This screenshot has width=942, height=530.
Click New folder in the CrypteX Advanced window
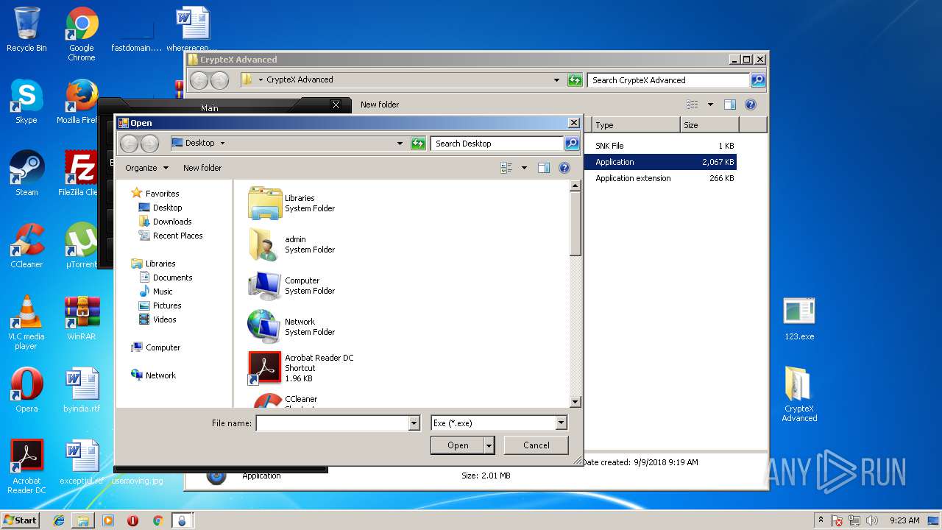pyautogui.click(x=380, y=105)
